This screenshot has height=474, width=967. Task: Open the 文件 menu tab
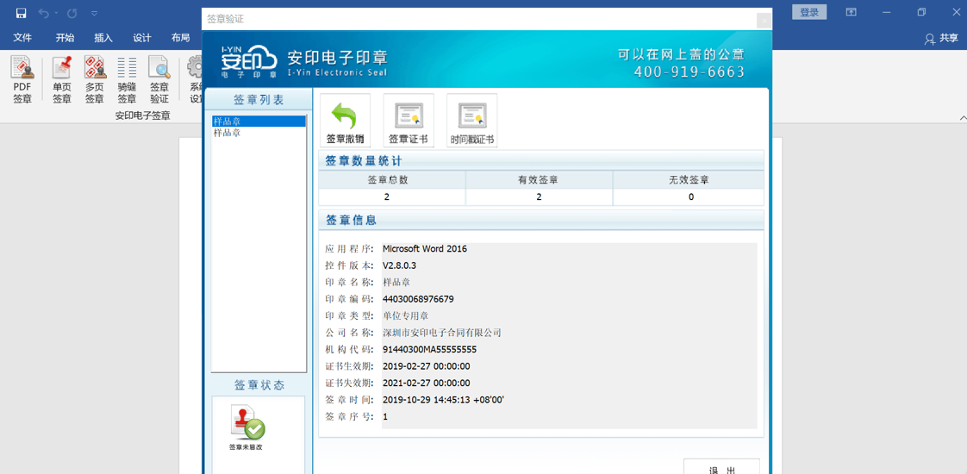(22, 38)
